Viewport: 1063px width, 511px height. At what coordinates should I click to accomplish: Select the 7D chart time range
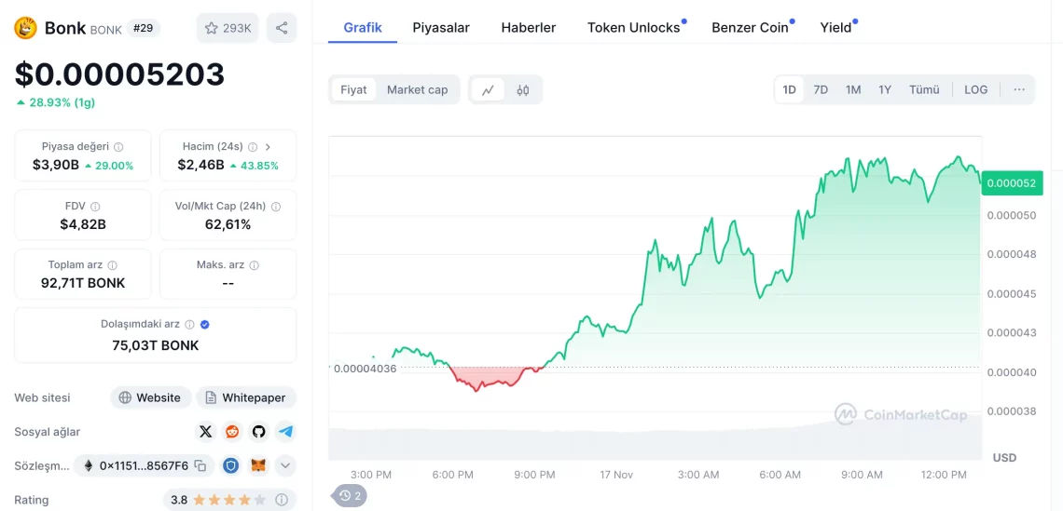pyautogui.click(x=821, y=90)
